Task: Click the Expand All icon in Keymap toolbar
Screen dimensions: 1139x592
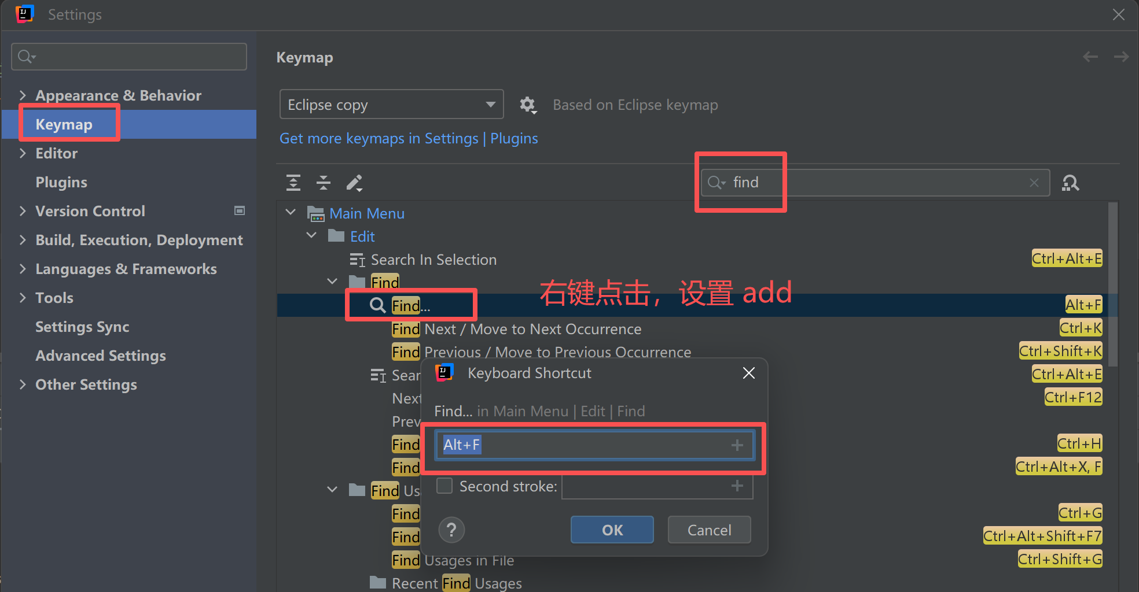Action: [x=293, y=183]
